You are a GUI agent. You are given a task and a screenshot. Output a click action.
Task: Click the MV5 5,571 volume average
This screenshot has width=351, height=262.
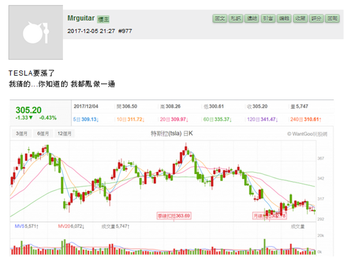click(27, 226)
